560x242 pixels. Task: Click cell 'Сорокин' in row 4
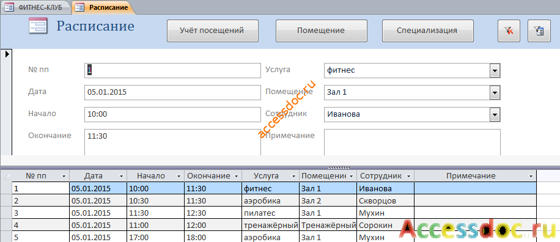(385, 226)
